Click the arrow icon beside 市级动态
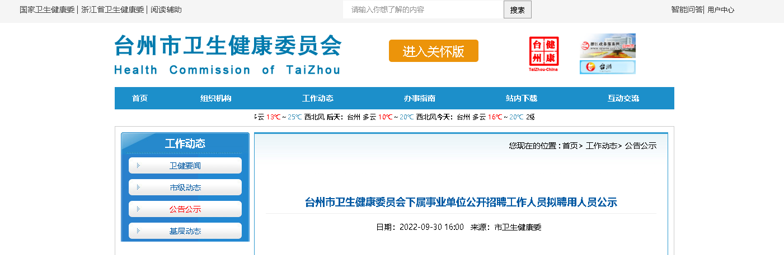This screenshot has height=255, width=784. (x=138, y=187)
